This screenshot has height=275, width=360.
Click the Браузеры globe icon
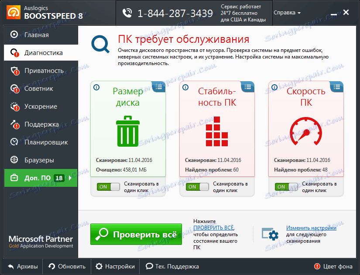(14, 159)
